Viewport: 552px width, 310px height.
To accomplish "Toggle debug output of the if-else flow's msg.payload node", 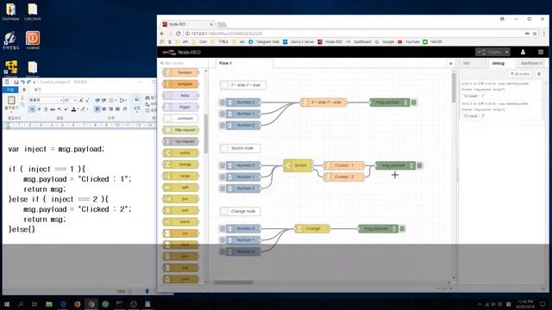I will [x=414, y=102].
